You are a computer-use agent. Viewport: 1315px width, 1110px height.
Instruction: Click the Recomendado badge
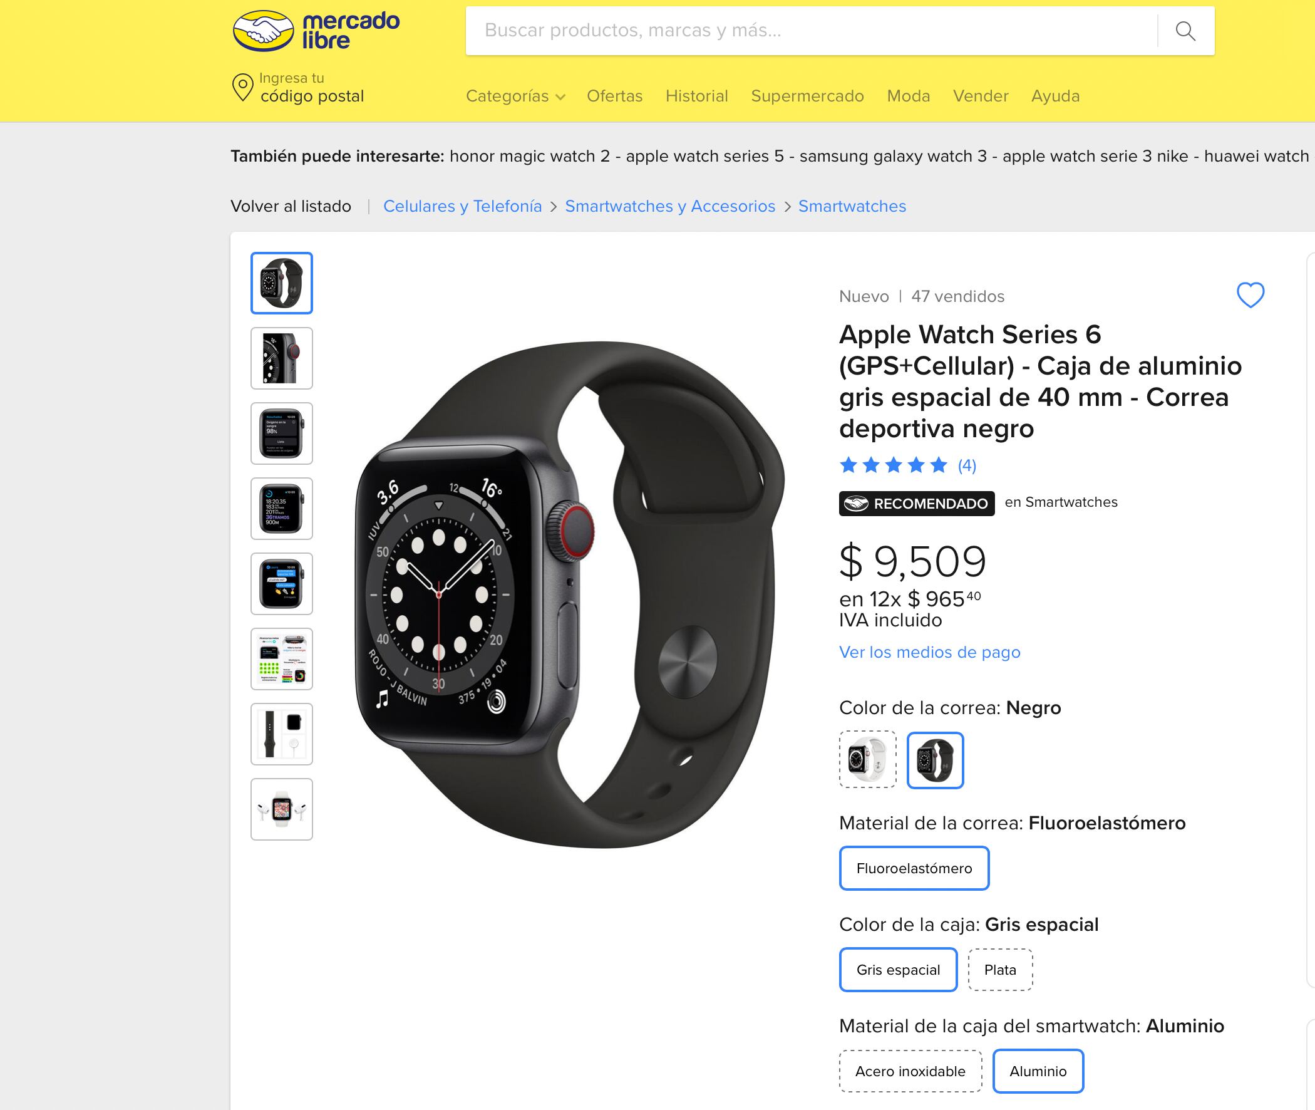pos(916,504)
